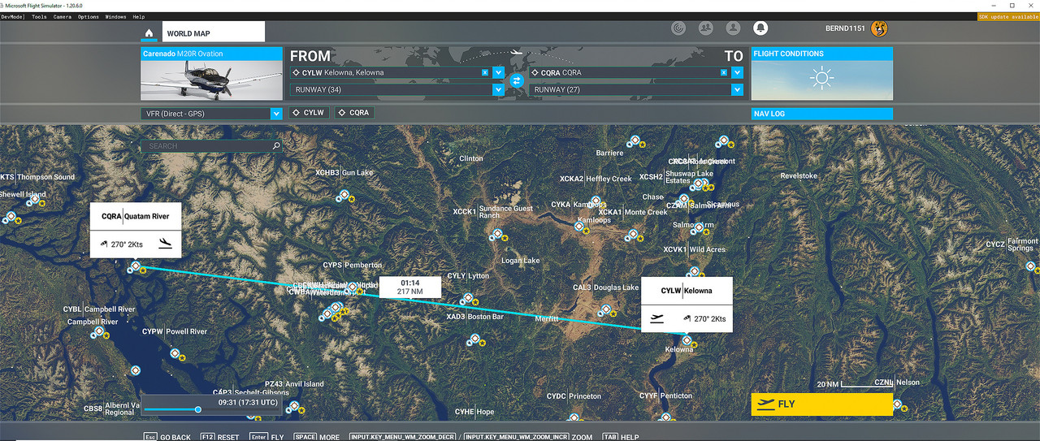Select the PZ43 Anvil Island marker
This screenshot has width=1040, height=441.
294,406
